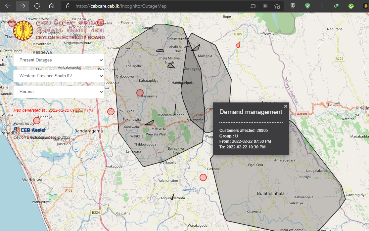Click the red polygon near B285
Screen dimensions: 369x231
[x=238, y=45]
